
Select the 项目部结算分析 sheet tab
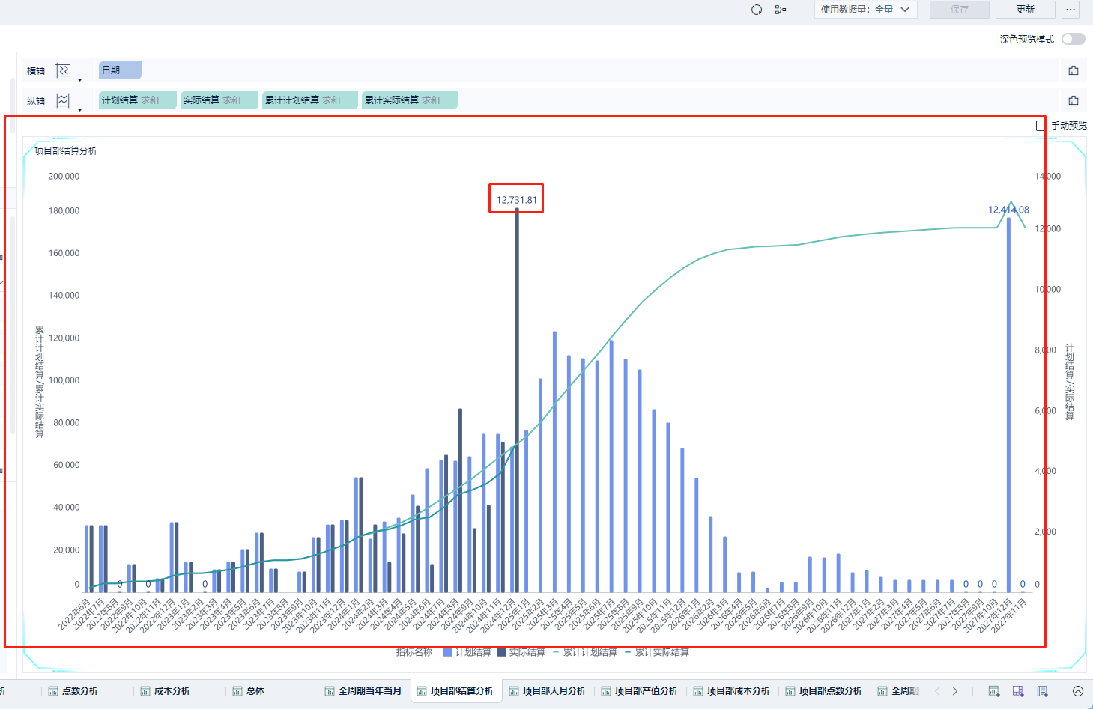click(x=455, y=691)
